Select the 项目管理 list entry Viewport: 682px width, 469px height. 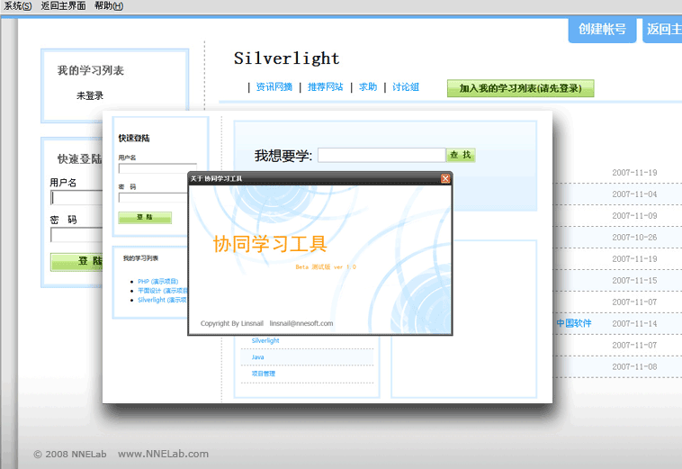(x=264, y=374)
